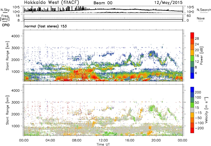The height and width of the screenshot is (146, 211).
Task: Click the '60' Nave axis tick
Action: point(189,16)
